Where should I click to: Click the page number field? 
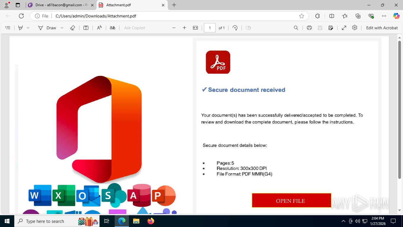pyautogui.click(x=210, y=28)
